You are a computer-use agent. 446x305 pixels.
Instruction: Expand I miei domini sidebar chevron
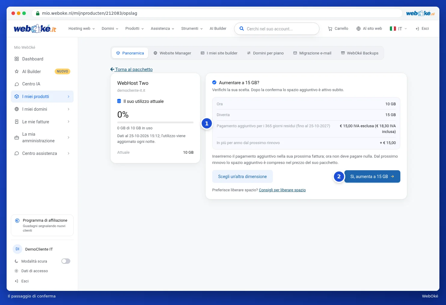(x=69, y=109)
